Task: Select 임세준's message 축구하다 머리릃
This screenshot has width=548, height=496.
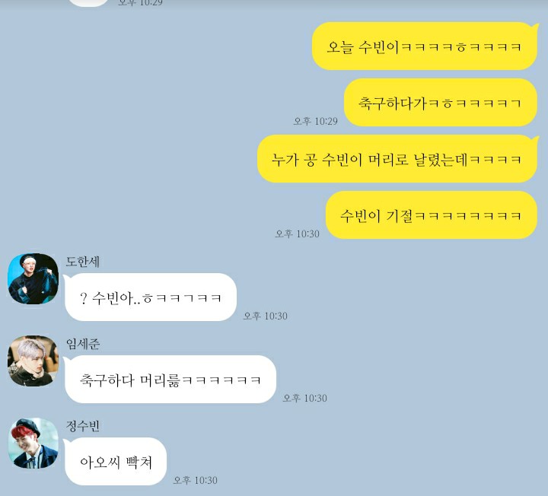Action: [x=170, y=380]
